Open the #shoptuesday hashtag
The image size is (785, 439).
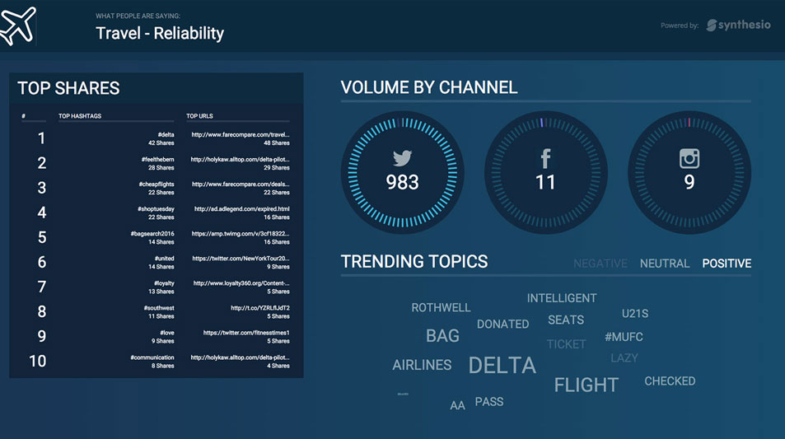click(157, 208)
